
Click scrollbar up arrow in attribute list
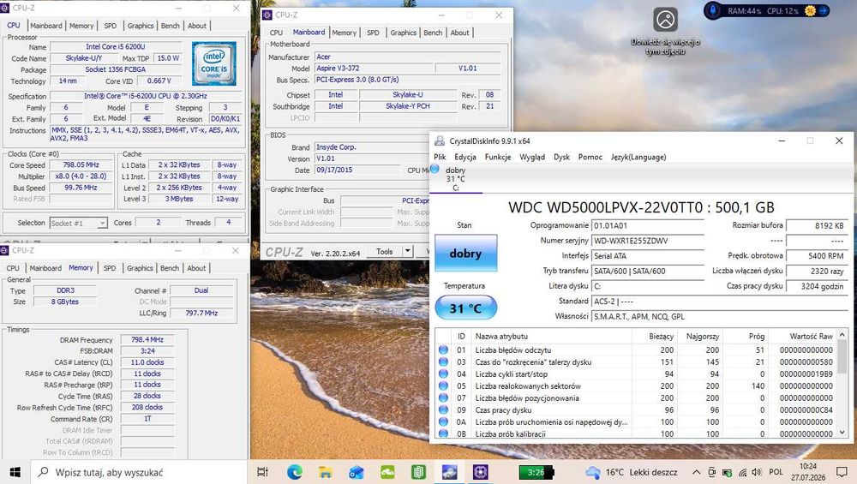pos(842,334)
